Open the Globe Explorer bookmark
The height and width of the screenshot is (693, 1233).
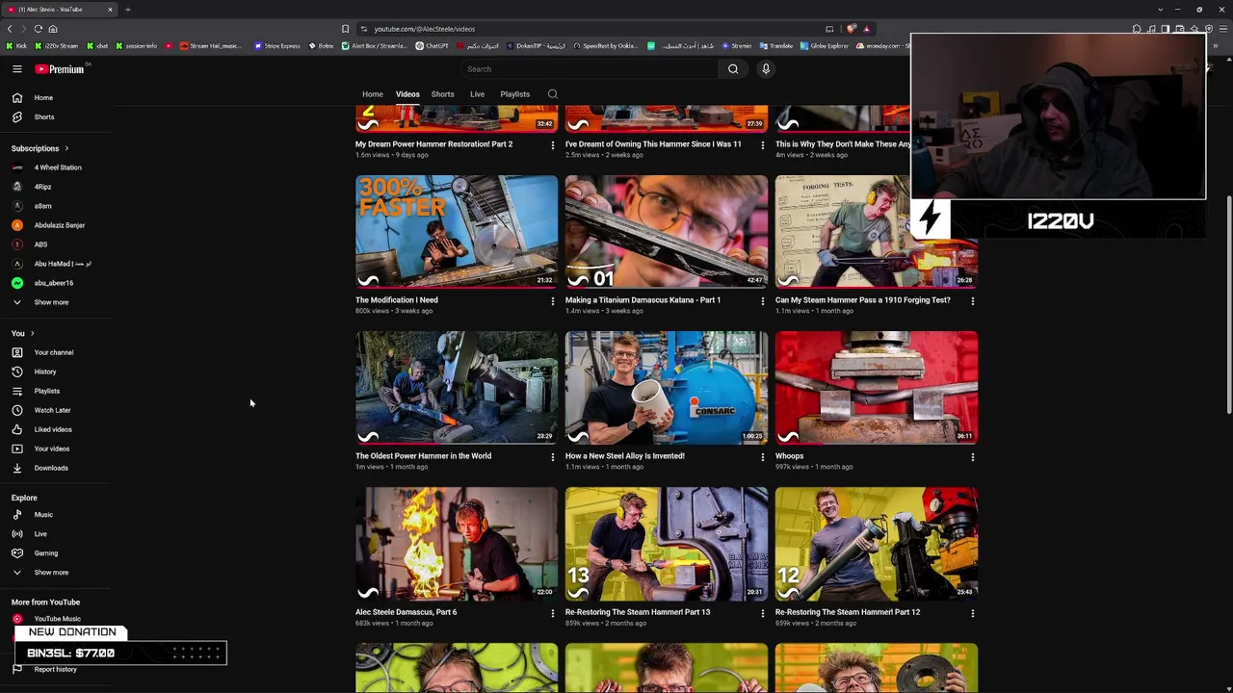(x=825, y=45)
